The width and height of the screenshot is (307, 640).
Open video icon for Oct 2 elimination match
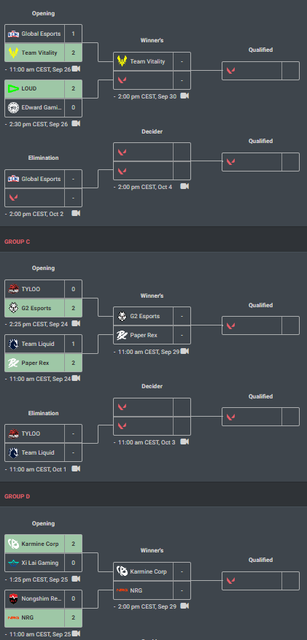click(x=76, y=214)
